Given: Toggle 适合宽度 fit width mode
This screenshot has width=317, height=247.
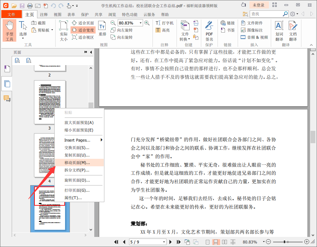Looking at the screenshot, I should [83, 30].
